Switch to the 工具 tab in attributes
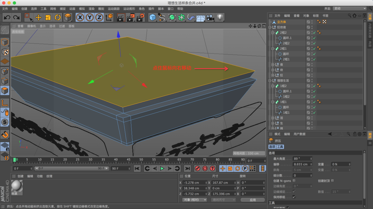 280,147
